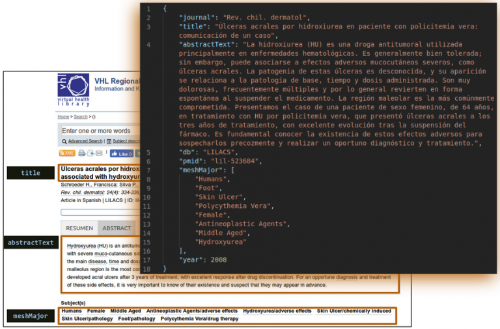Click the send by email envelope icon
The height and width of the screenshot is (329, 500).
click(100, 153)
